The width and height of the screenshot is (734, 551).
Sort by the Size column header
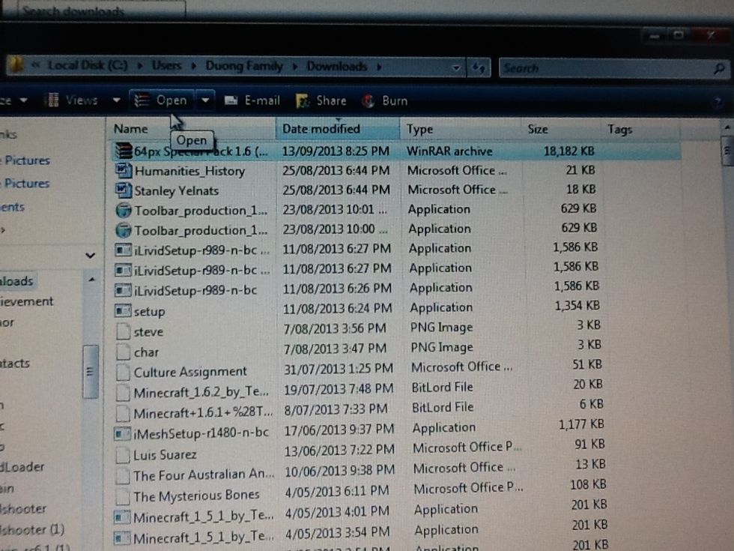point(561,129)
